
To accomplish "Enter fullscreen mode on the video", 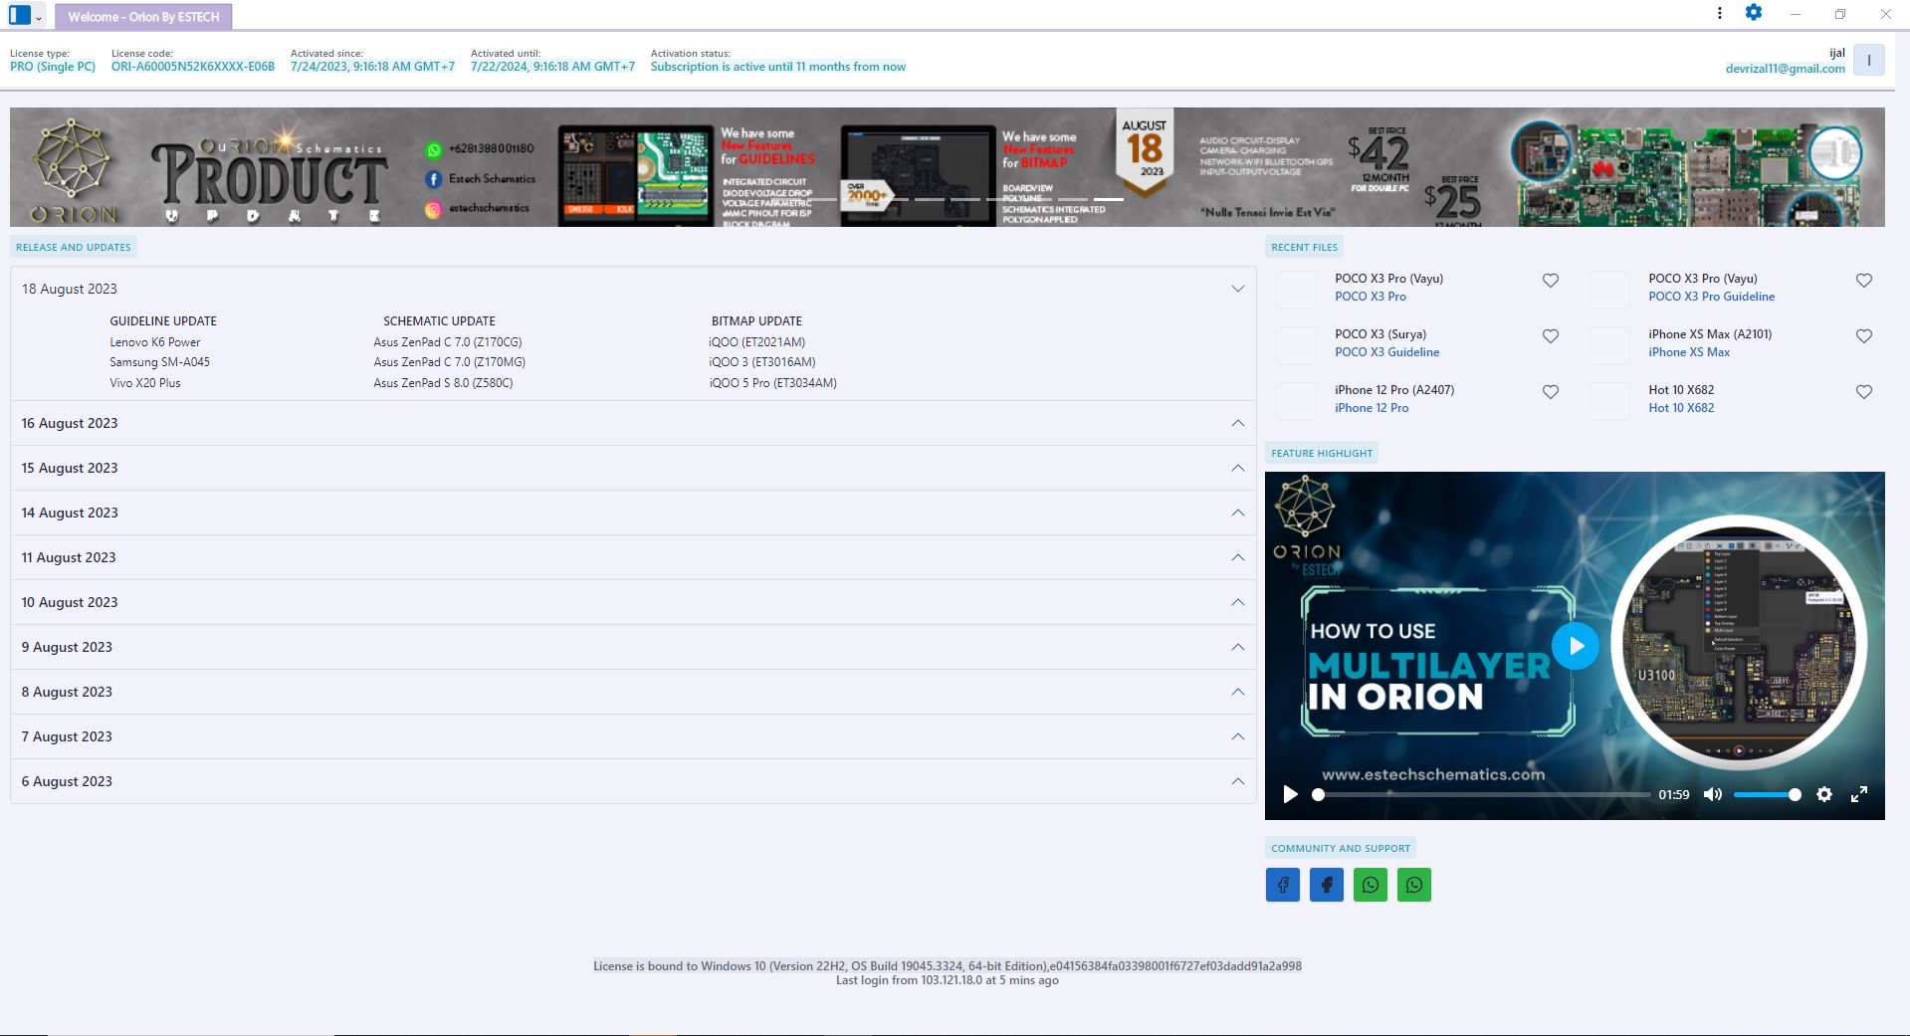I will point(1858,794).
